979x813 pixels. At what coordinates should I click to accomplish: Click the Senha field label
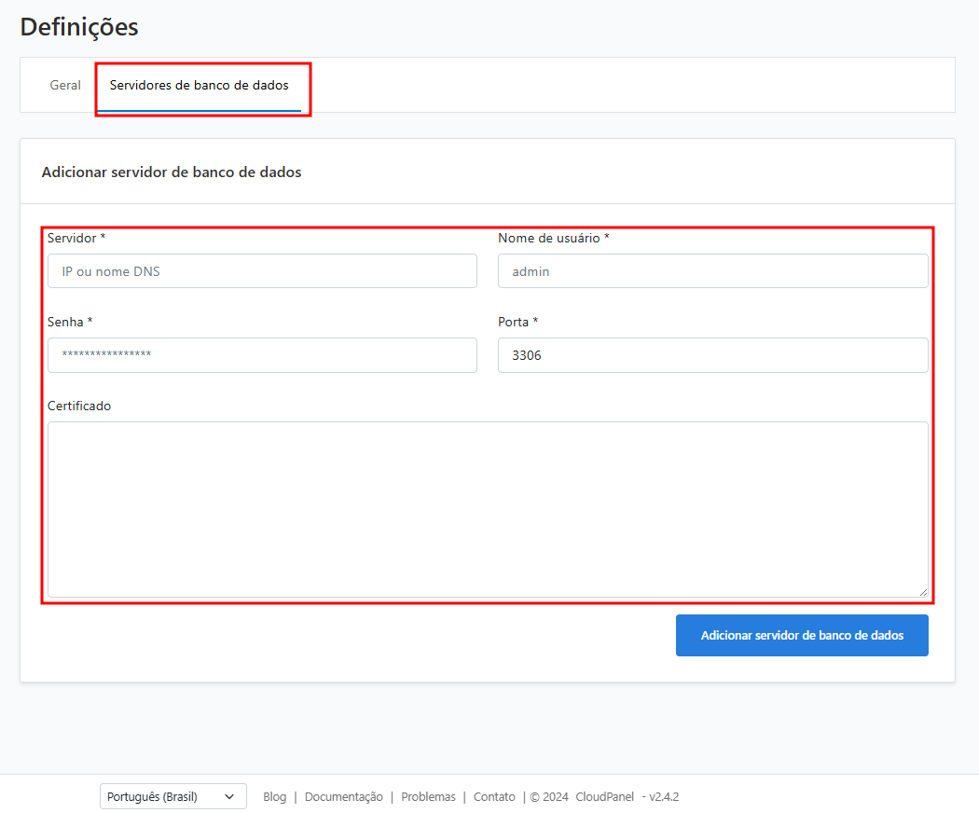point(65,322)
